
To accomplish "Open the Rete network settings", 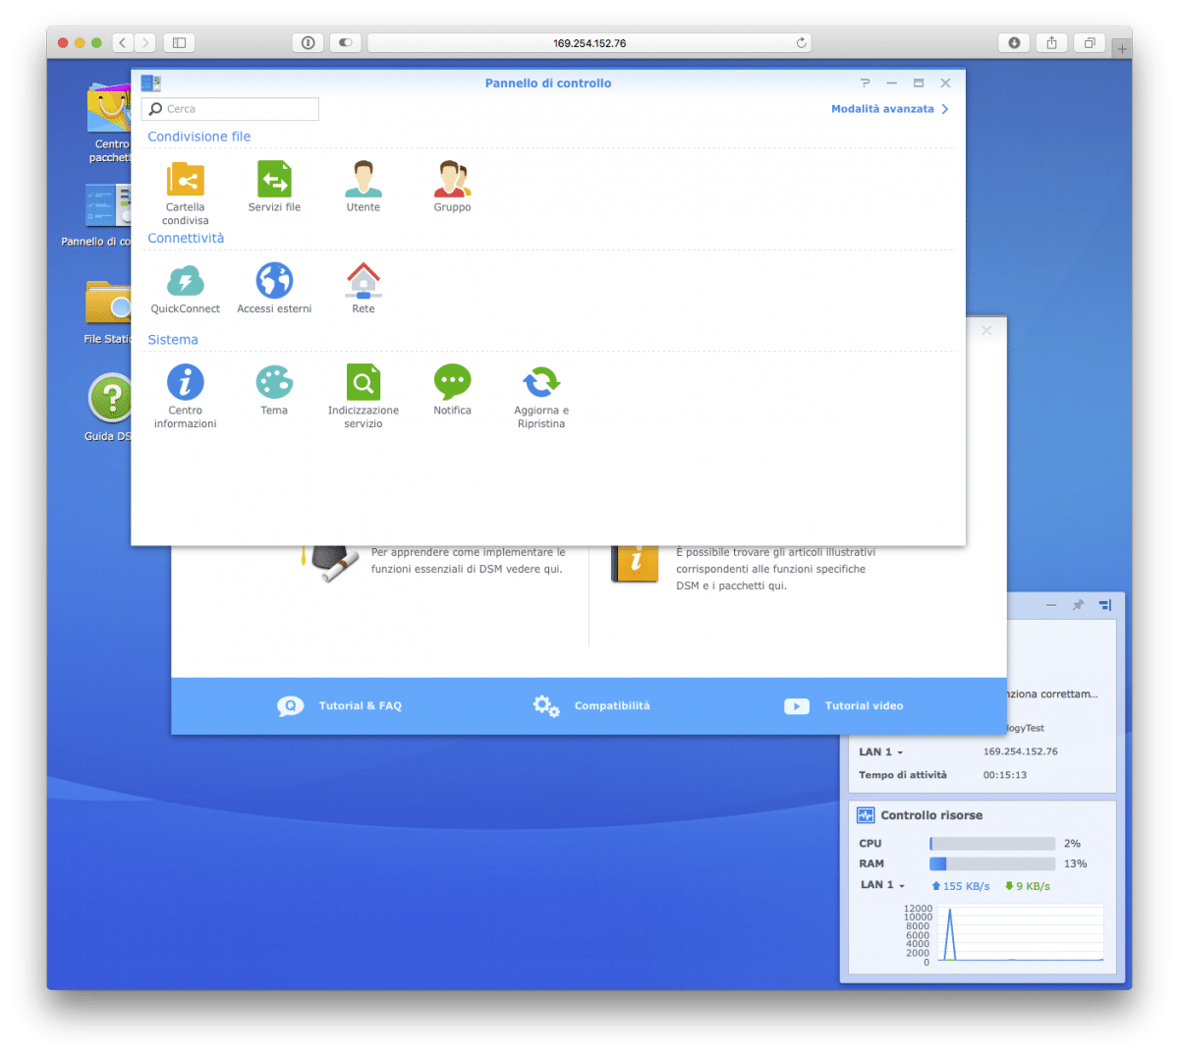I will (x=363, y=282).
